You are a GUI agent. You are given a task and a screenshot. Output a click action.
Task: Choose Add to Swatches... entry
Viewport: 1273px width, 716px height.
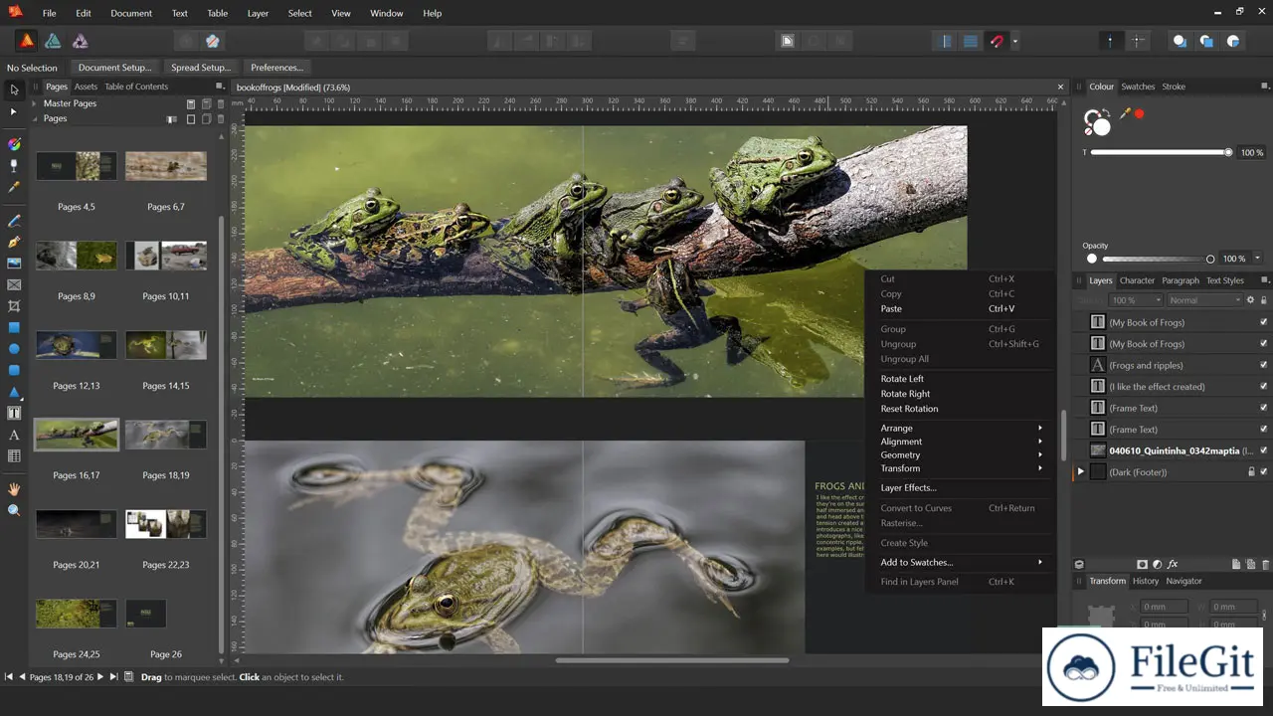[x=961, y=562]
